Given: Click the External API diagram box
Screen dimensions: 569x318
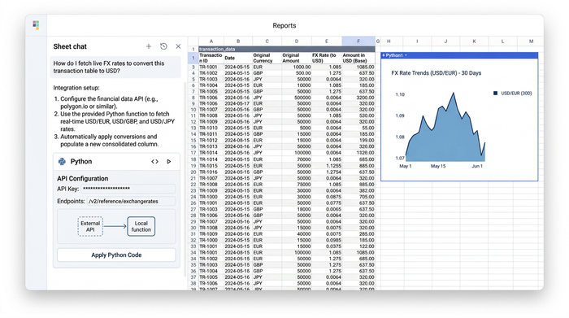Looking at the screenshot, I should click(90, 226).
